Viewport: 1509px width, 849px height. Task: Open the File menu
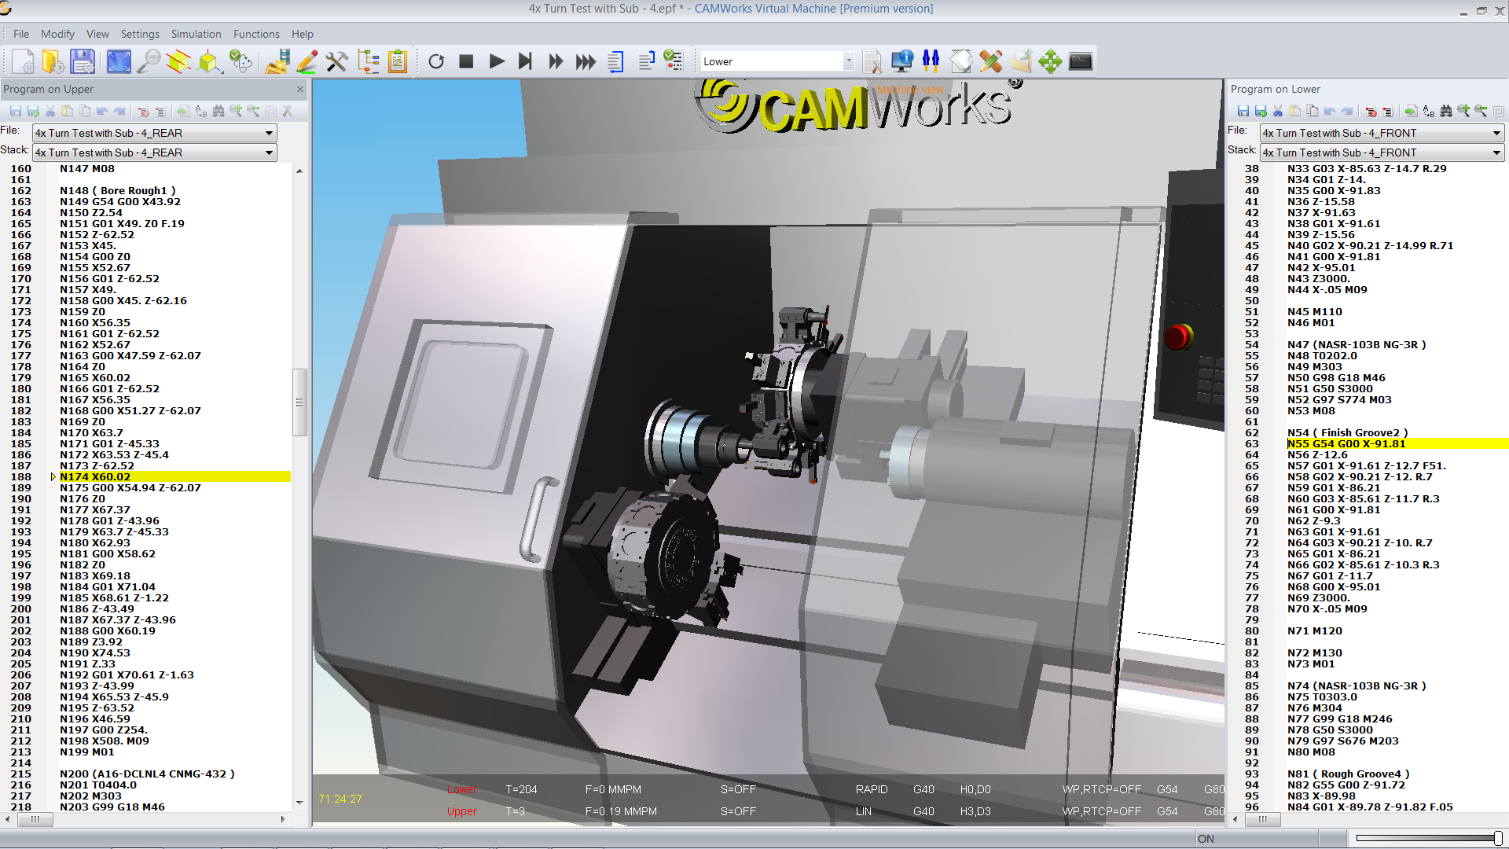pyautogui.click(x=21, y=34)
